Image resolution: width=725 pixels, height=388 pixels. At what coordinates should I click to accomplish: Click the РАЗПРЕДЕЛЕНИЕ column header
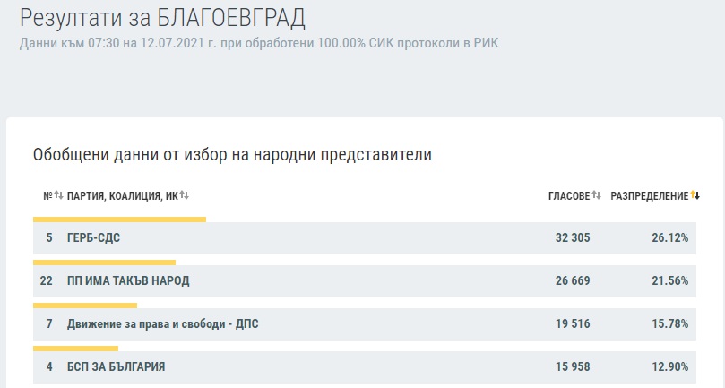point(649,196)
